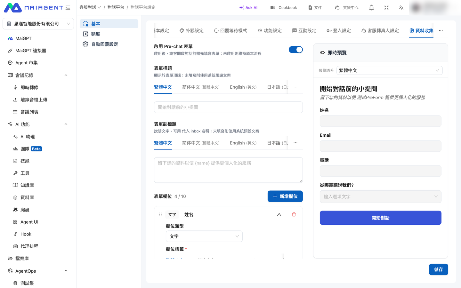Click the 儲存 save button
The height and width of the screenshot is (288, 461).
coord(439,269)
